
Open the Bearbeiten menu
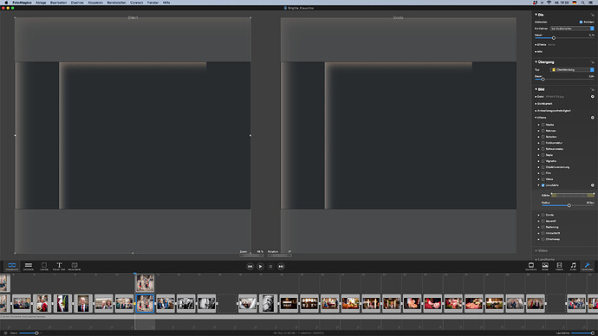58,3
